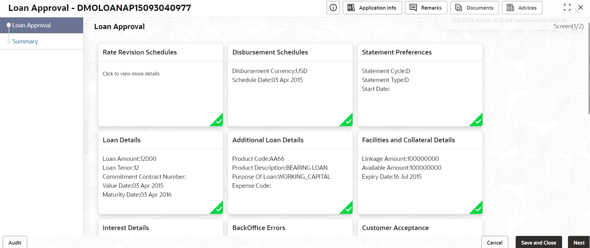Click green checkmark on Rate Revision Schedules
The width and height of the screenshot is (590, 248).
(x=217, y=121)
